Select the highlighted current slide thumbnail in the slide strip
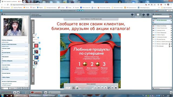Image resolution: width=173 pixels, height=97 pixels. click(x=36, y=51)
